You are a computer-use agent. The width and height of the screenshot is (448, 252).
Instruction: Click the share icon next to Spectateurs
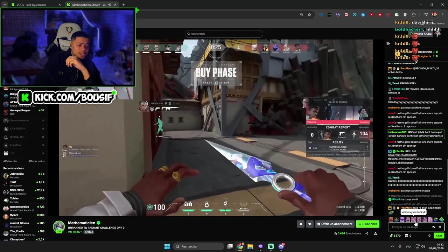367,233
